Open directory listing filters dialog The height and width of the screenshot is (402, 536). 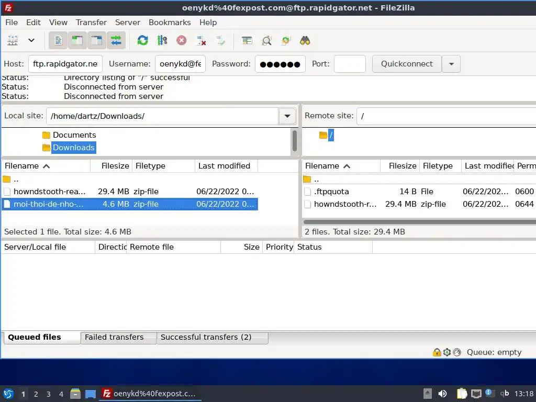(247, 41)
